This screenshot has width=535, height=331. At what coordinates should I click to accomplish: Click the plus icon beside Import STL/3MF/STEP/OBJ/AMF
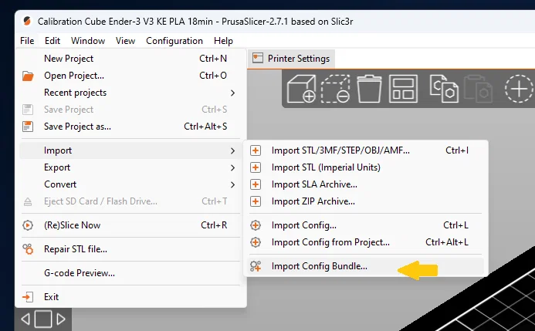click(256, 150)
